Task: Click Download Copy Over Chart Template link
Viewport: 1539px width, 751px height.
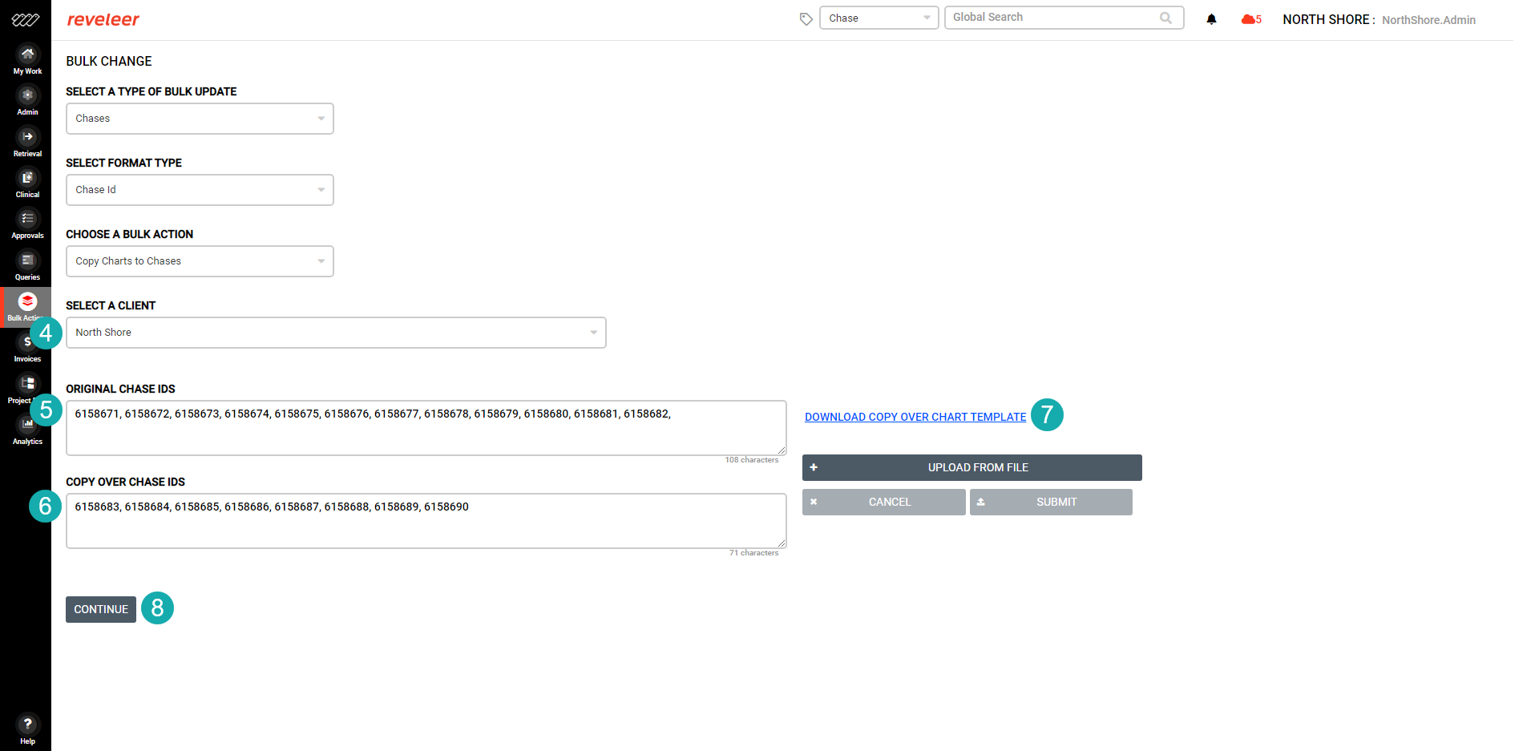Action: coord(915,417)
